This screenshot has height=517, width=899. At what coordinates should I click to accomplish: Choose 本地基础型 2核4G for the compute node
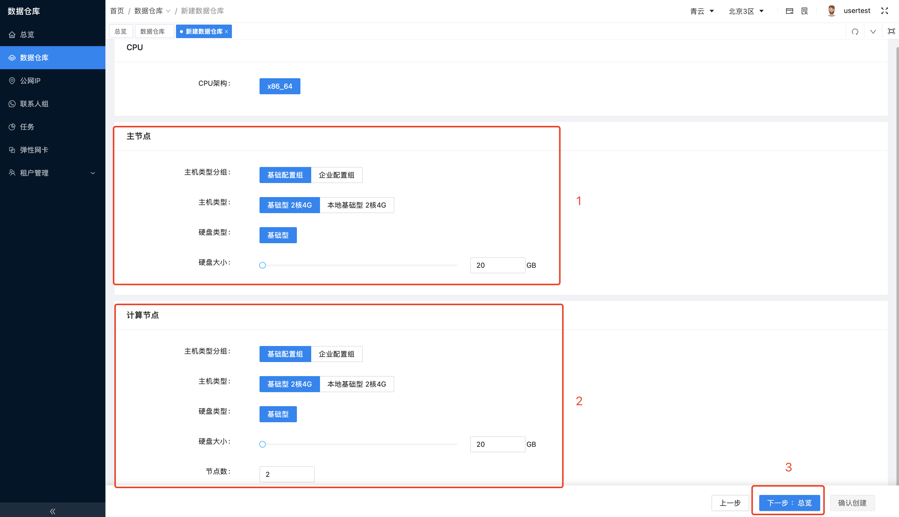[357, 384]
